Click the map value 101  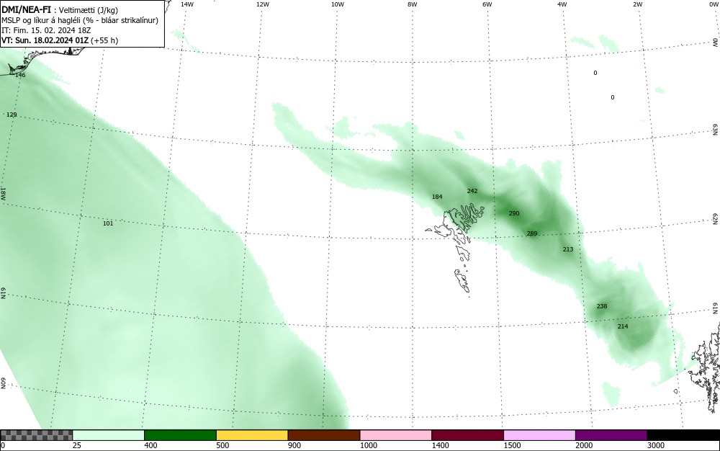point(108,223)
